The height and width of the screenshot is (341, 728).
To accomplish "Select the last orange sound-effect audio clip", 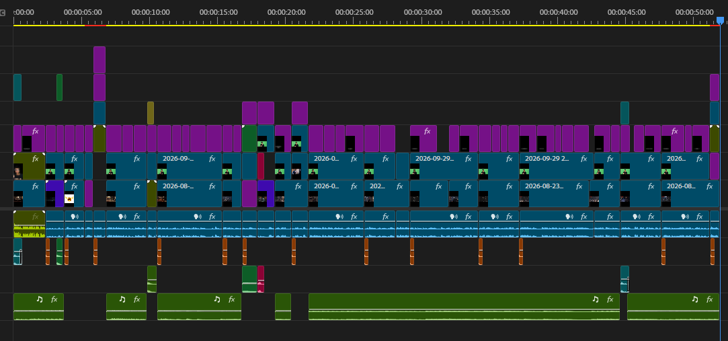I will tap(713, 252).
